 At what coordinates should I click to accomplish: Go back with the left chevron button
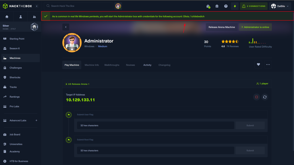click(66, 27)
